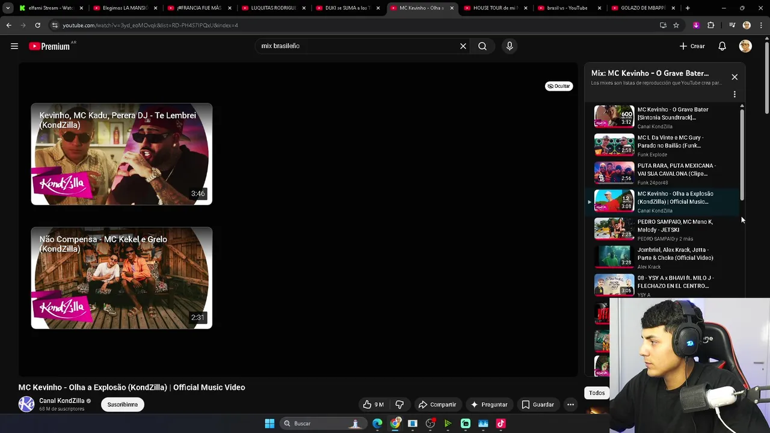
Task: Play the suggested video 'Te Lembrei'
Action: point(122,155)
